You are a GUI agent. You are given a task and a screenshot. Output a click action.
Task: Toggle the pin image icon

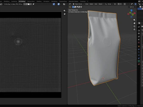coord(33,4)
